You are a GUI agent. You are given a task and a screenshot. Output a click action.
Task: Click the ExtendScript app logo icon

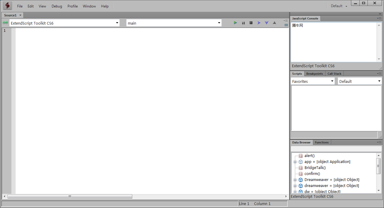[7, 5]
